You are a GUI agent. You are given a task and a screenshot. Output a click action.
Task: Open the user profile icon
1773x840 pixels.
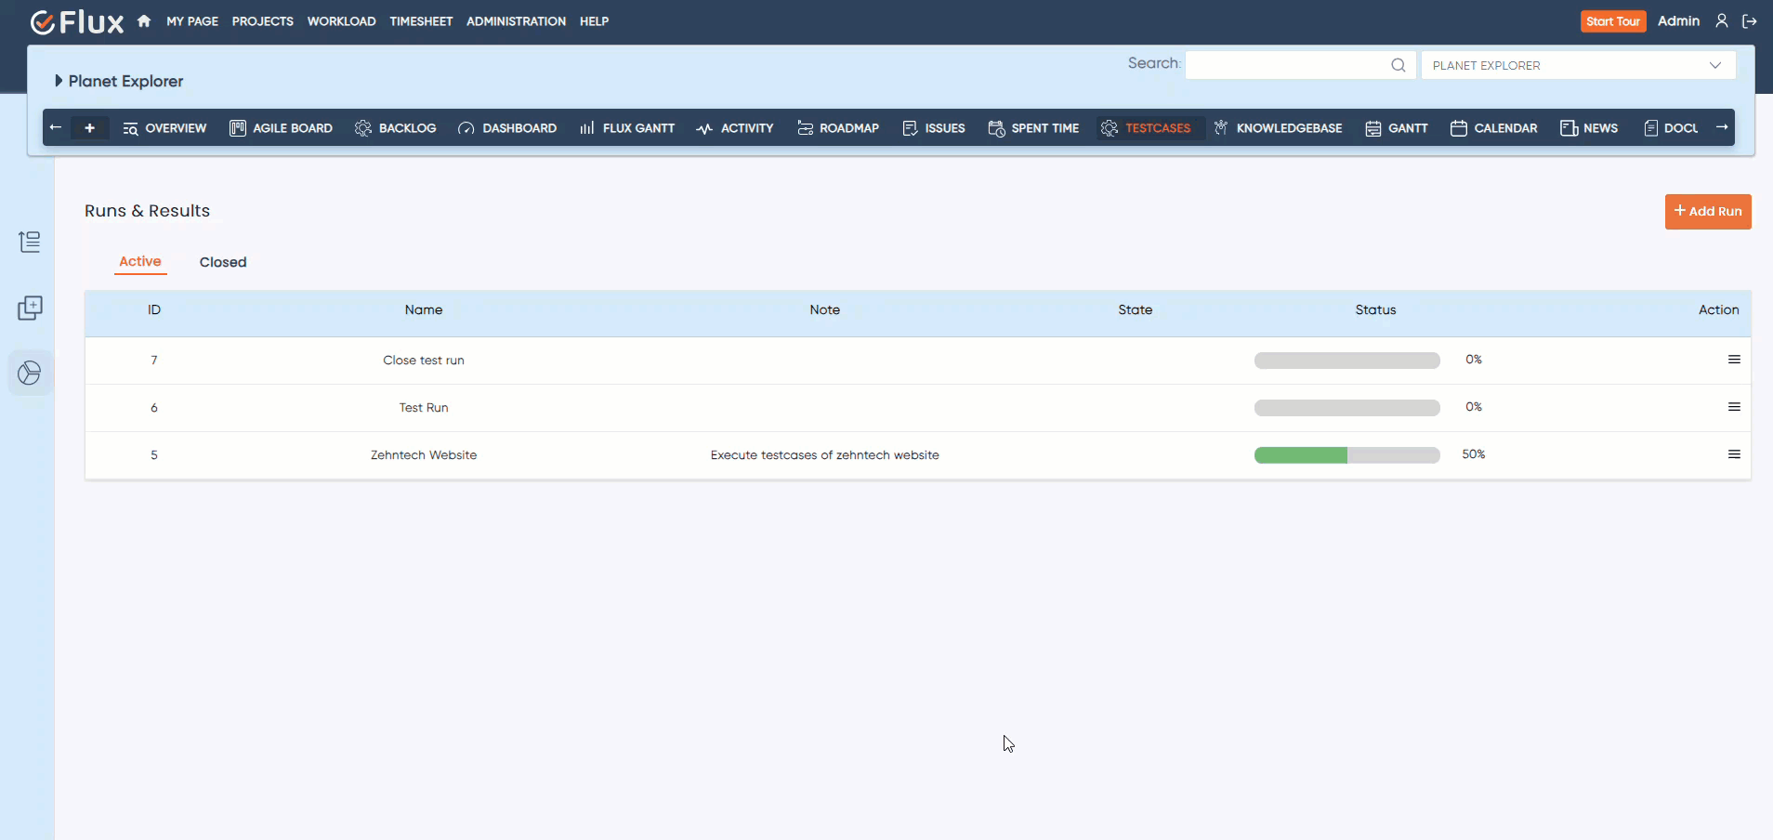1721,21
